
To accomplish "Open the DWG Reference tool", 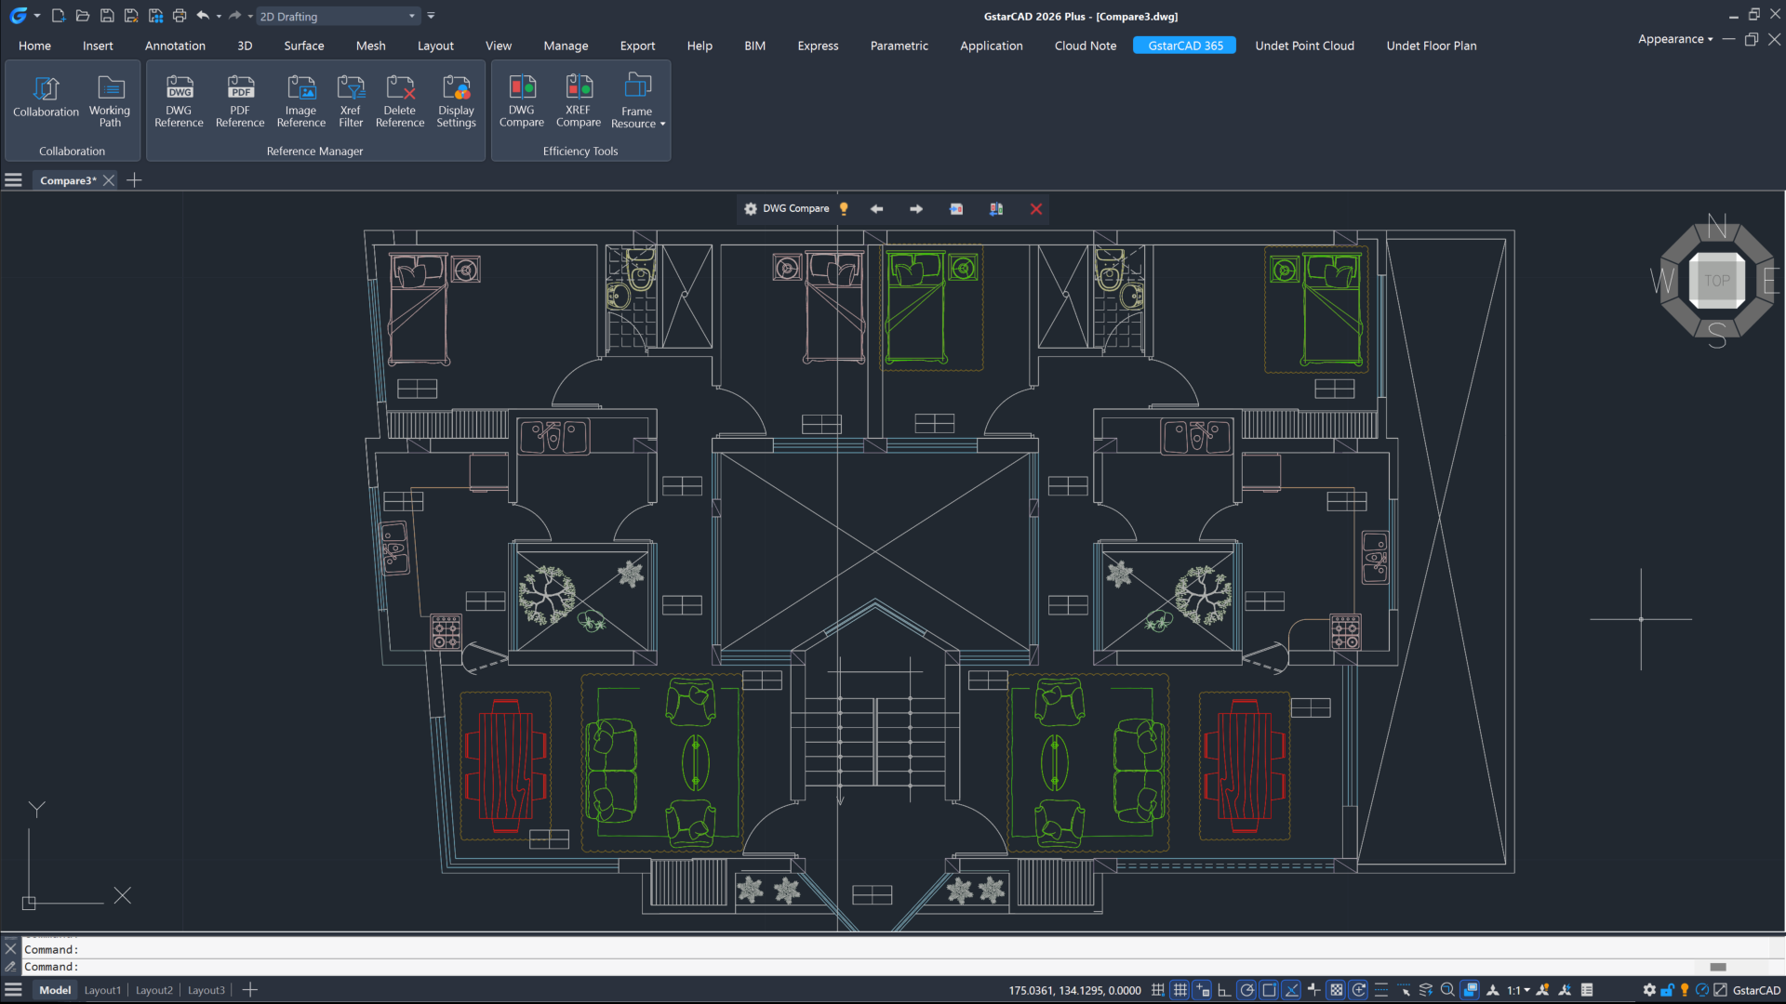I will coord(179,99).
